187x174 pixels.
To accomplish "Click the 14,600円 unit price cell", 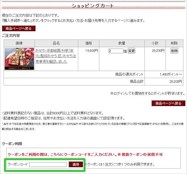I will point(92,50).
